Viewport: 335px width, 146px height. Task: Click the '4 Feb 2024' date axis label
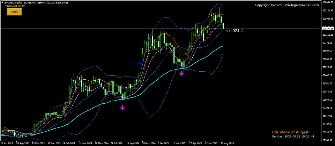coord(69,143)
